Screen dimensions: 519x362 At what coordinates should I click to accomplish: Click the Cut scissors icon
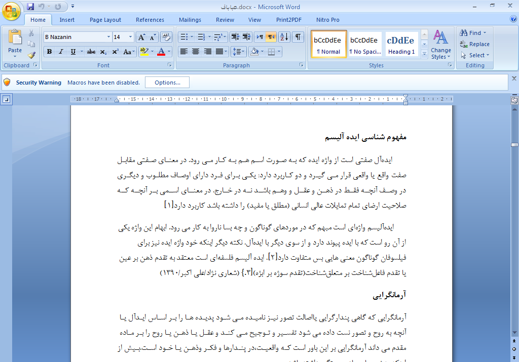pos(31,33)
